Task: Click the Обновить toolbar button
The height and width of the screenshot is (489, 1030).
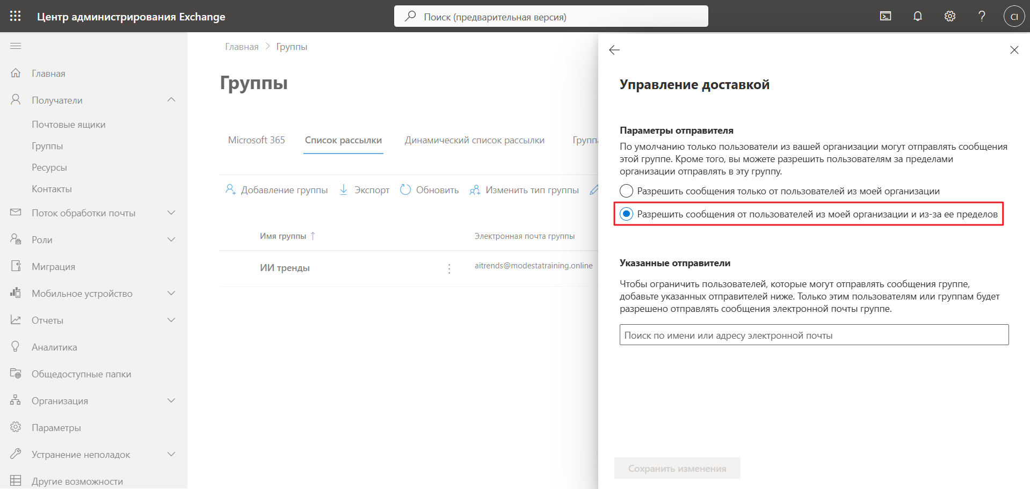Action: point(430,190)
